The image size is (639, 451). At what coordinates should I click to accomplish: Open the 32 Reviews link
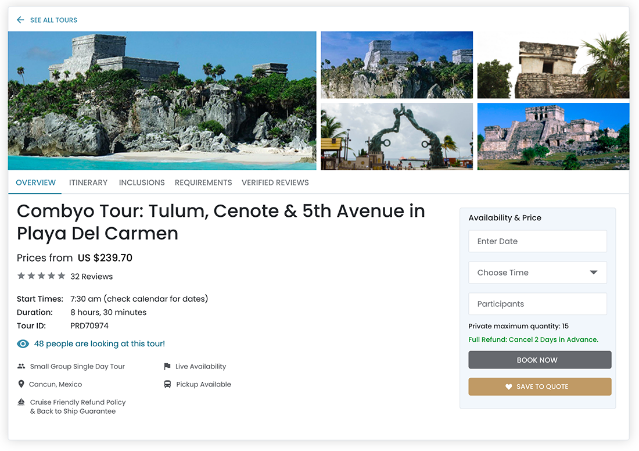tap(92, 277)
